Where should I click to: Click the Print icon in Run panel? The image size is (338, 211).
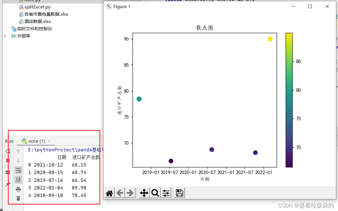coord(18,189)
